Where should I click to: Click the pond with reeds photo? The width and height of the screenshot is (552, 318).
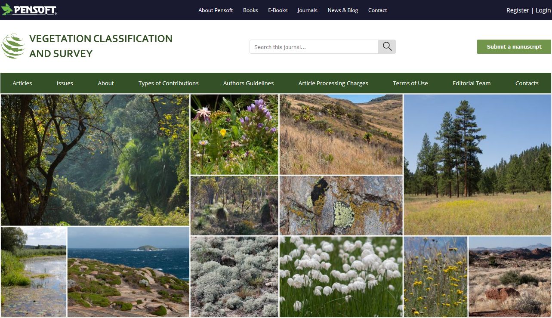[x=34, y=272]
